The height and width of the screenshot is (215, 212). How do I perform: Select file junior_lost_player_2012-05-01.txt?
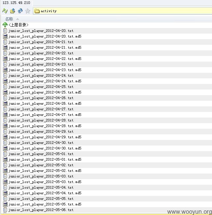coord(41,154)
